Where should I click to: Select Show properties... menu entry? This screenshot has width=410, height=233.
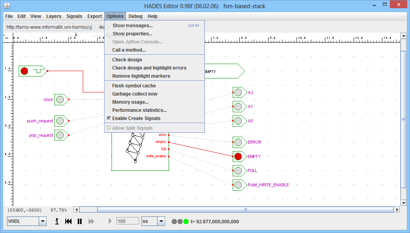point(154,34)
